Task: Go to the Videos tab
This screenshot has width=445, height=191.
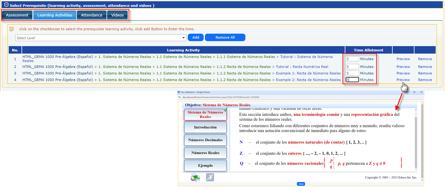Action: (x=117, y=15)
